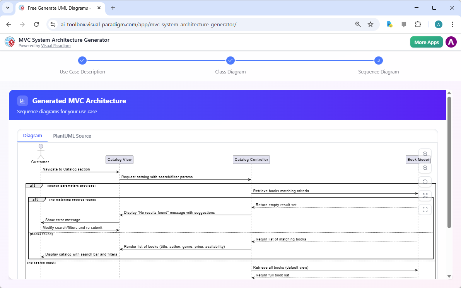
Task: Click the Visual Paradigm logo in the header
Action: click(10, 42)
